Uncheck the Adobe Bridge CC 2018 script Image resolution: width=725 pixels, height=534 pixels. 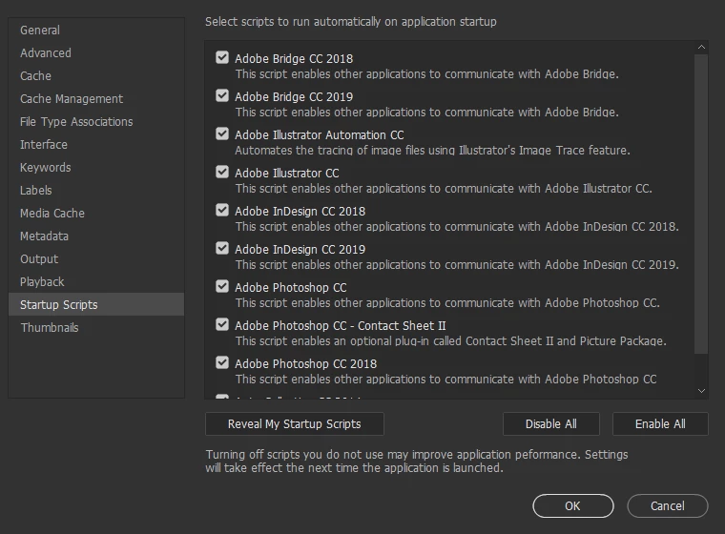pyautogui.click(x=222, y=58)
